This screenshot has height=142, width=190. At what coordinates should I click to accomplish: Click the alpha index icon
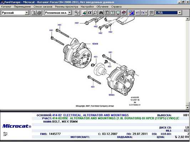pyautogui.click(x=90, y=12)
